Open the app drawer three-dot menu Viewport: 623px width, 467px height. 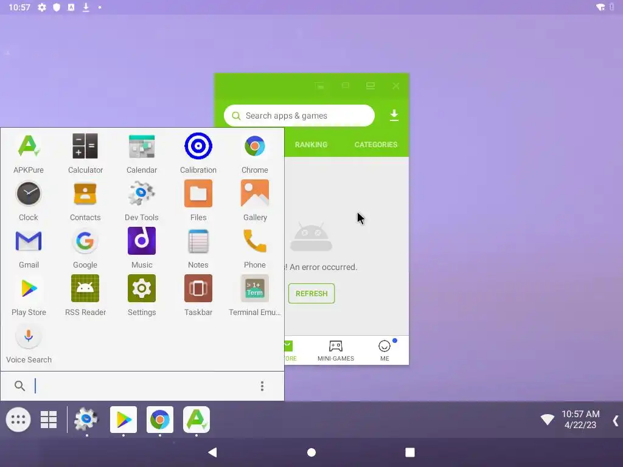(262, 386)
